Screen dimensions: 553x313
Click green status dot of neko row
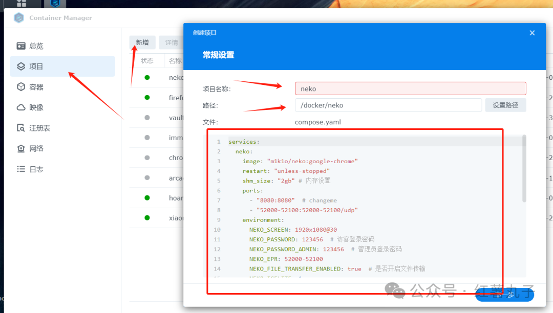pos(147,77)
